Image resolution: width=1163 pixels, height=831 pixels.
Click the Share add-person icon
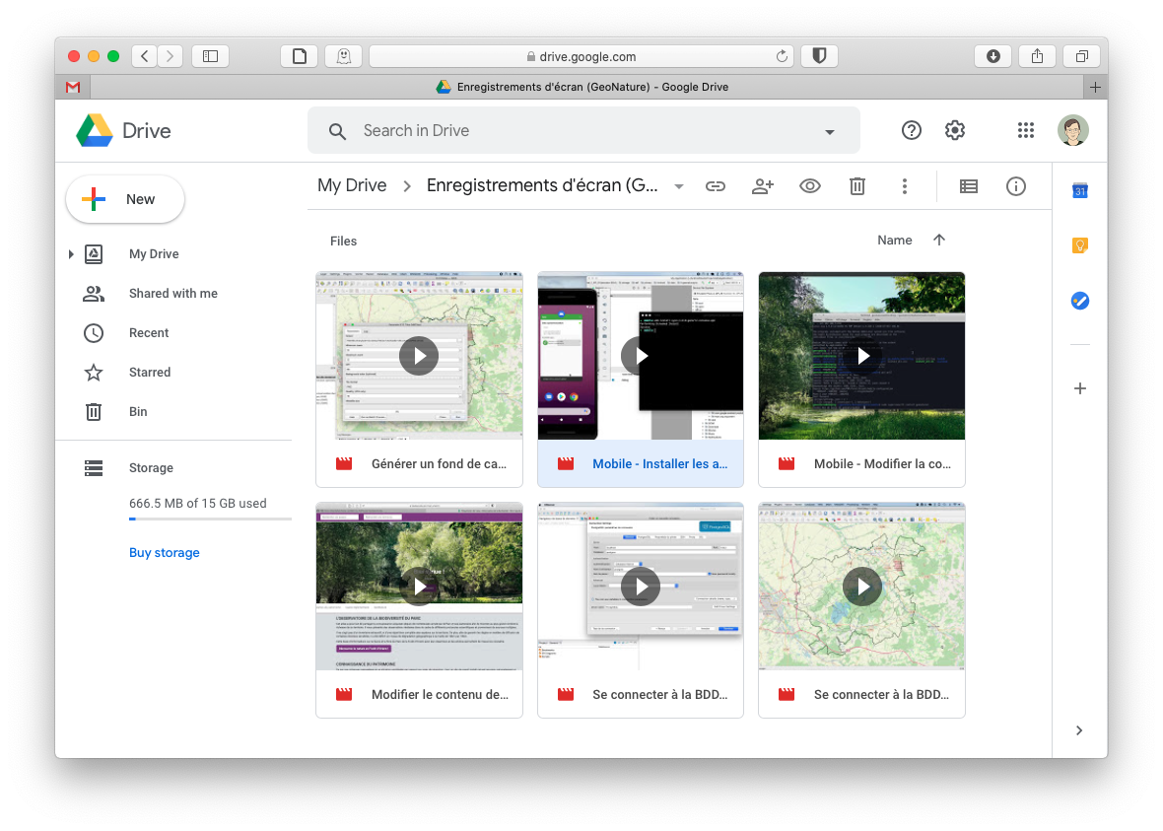pyautogui.click(x=763, y=186)
